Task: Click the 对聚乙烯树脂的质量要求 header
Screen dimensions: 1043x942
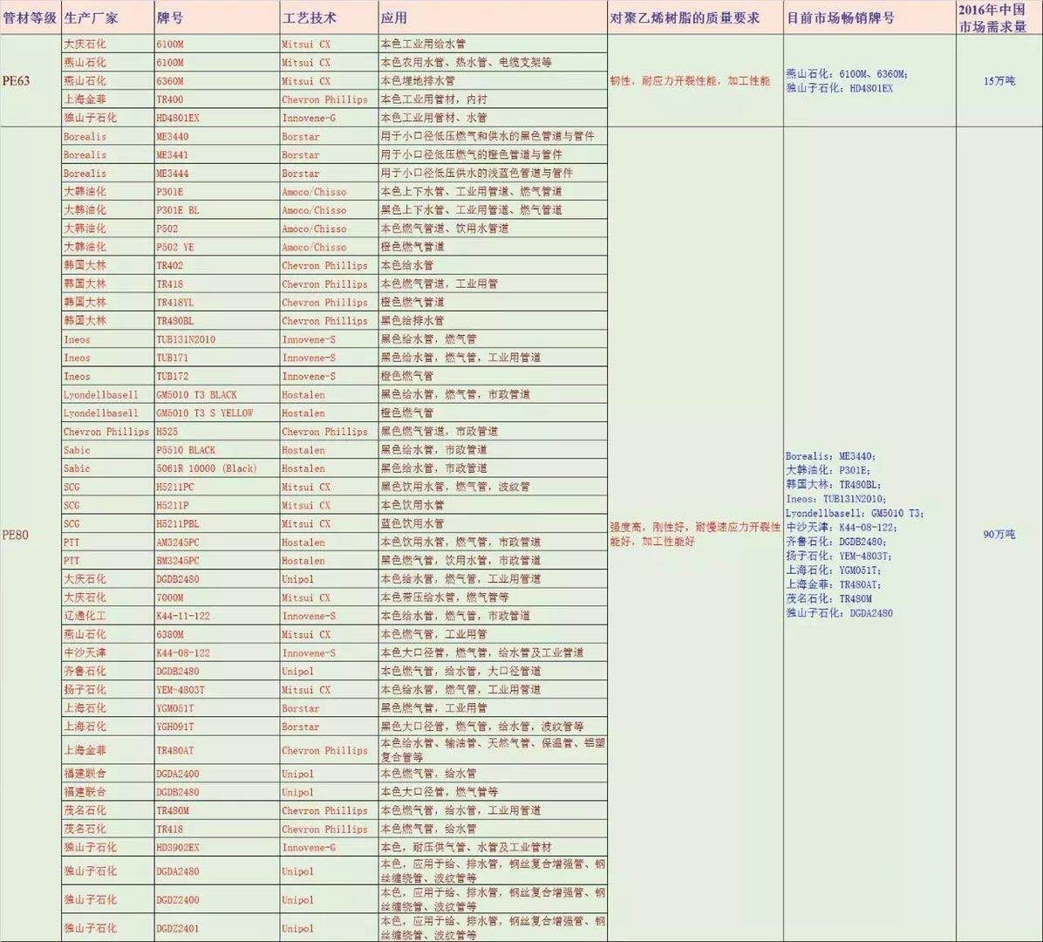Action: (695, 18)
